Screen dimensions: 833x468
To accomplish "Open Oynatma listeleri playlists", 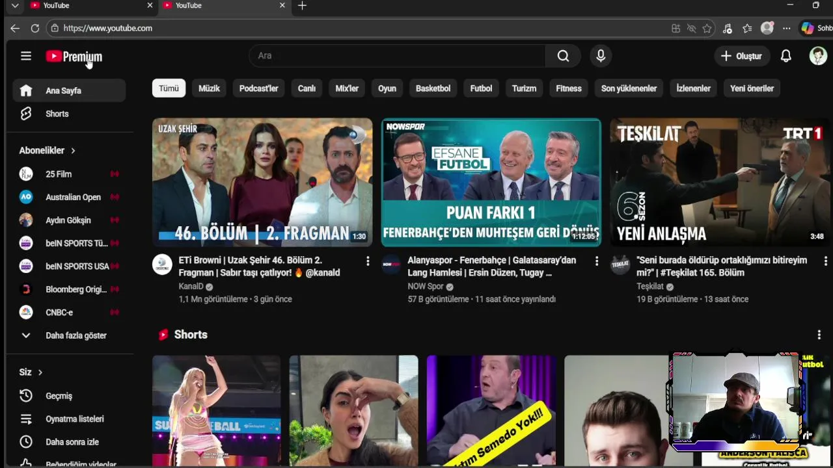I will (x=69, y=419).
